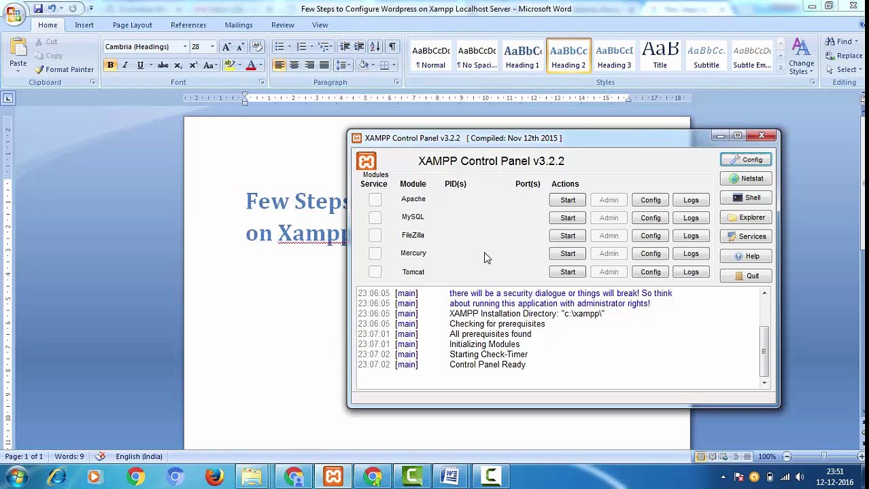Apply Italic formatting in Word ribbon
869x489 pixels.
click(x=125, y=65)
